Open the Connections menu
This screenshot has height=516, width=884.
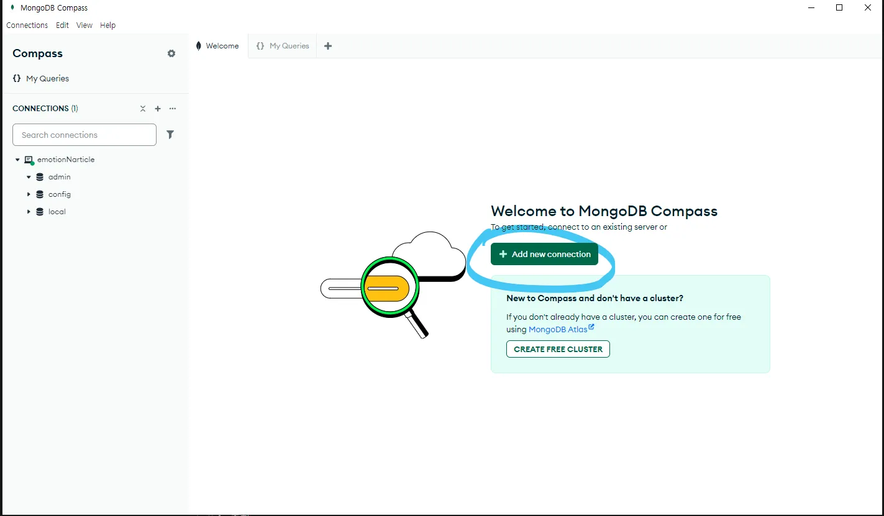point(27,25)
